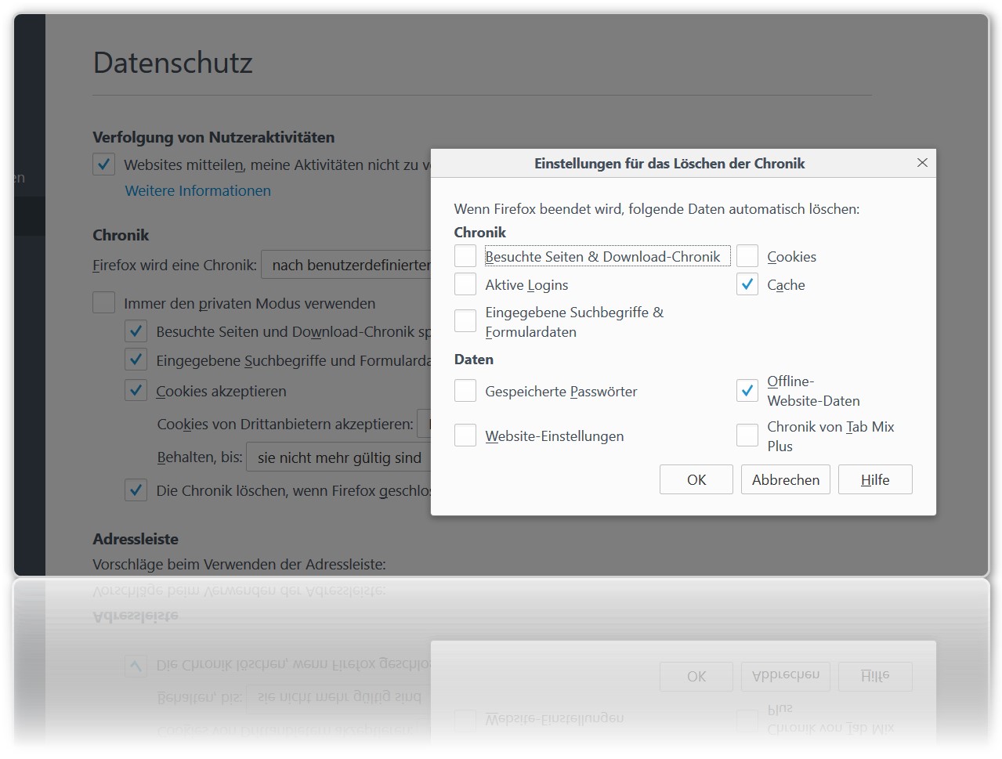Enable Eingegebene Suchbegriffe & Formulardaten checkbox
Image resolution: width=1002 pixels, height=759 pixels.
pos(465,321)
